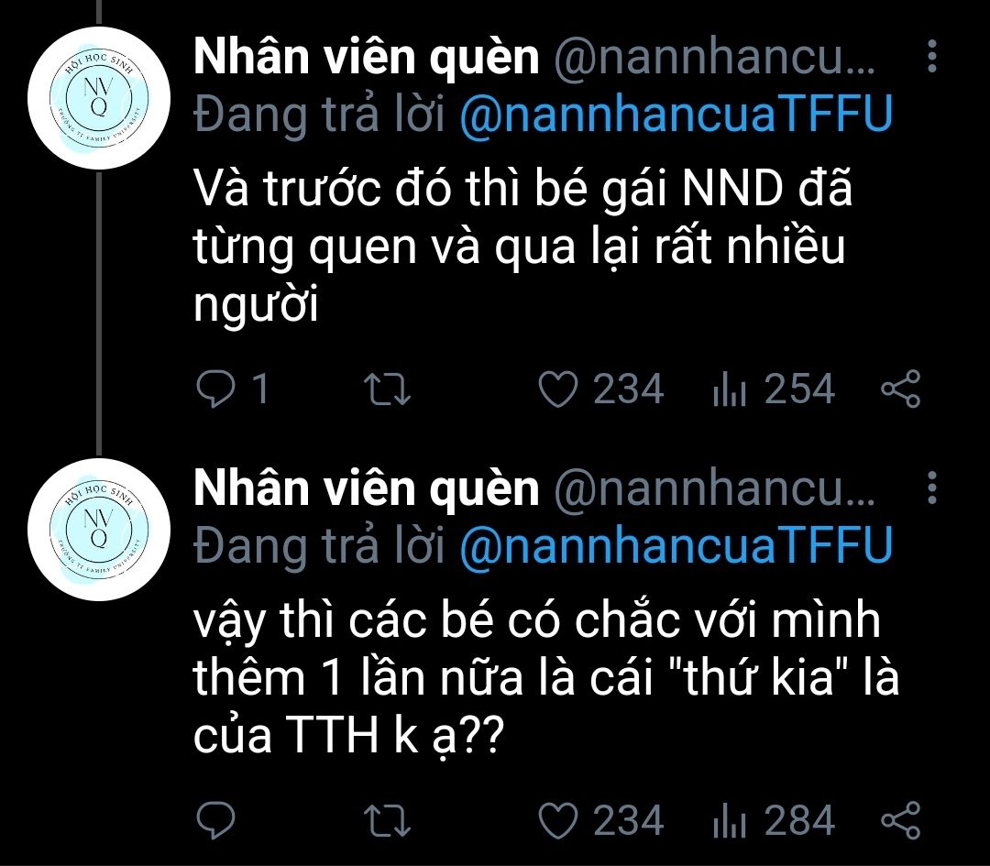Share the first tweet

point(901,389)
